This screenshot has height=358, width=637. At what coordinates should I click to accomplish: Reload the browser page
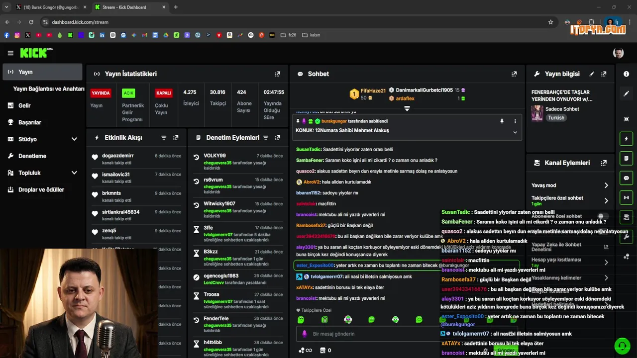point(31,22)
